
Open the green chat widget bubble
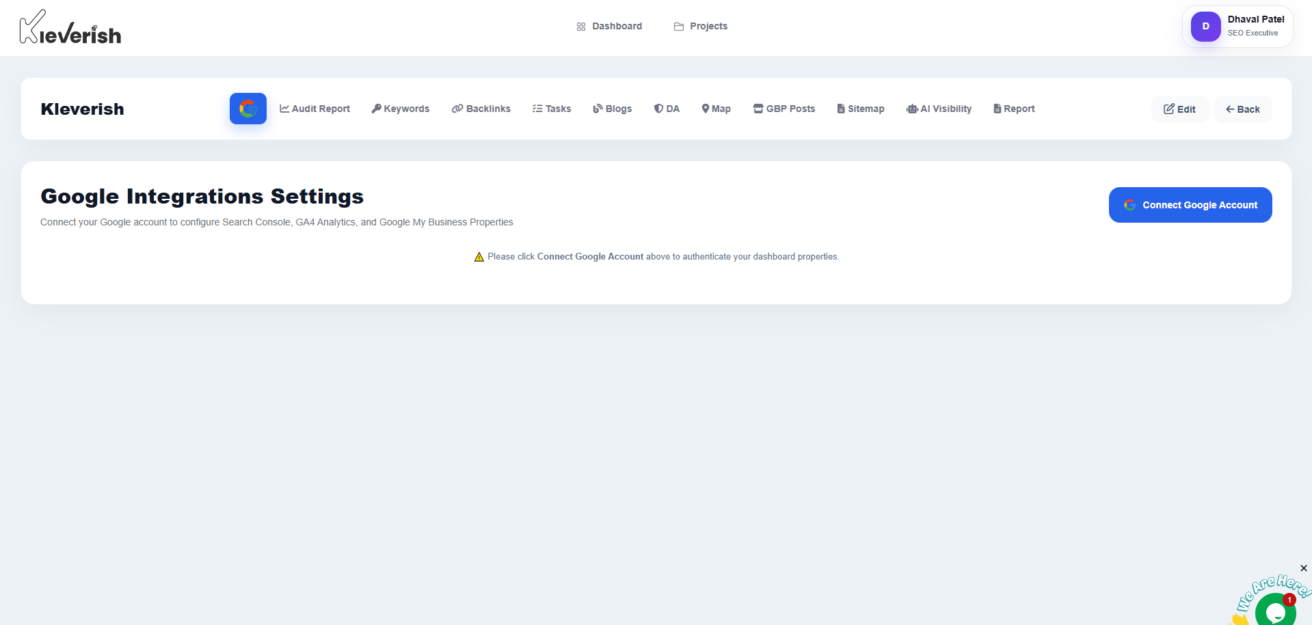[x=1275, y=610]
